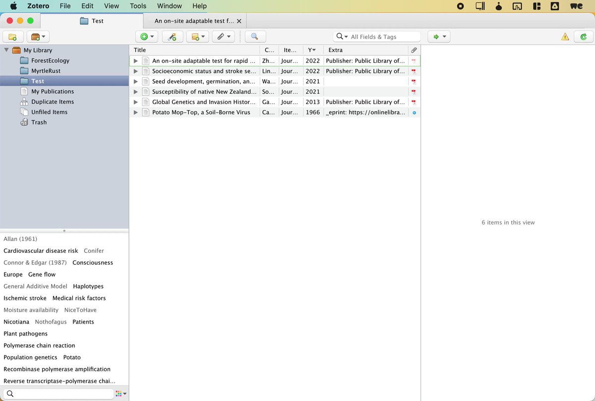Filter by the Haplotypes tag
Image resolution: width=595 pixels, height=401 pixels.
88,286
